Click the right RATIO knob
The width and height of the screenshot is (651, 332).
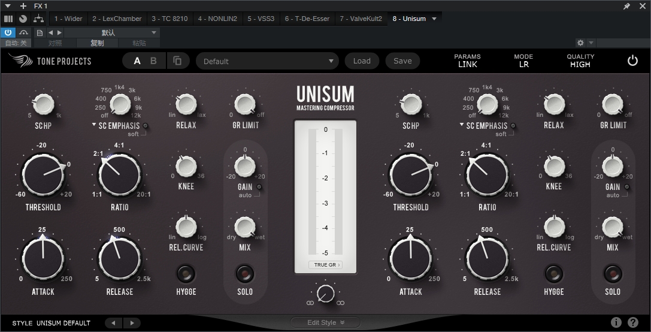487,174
